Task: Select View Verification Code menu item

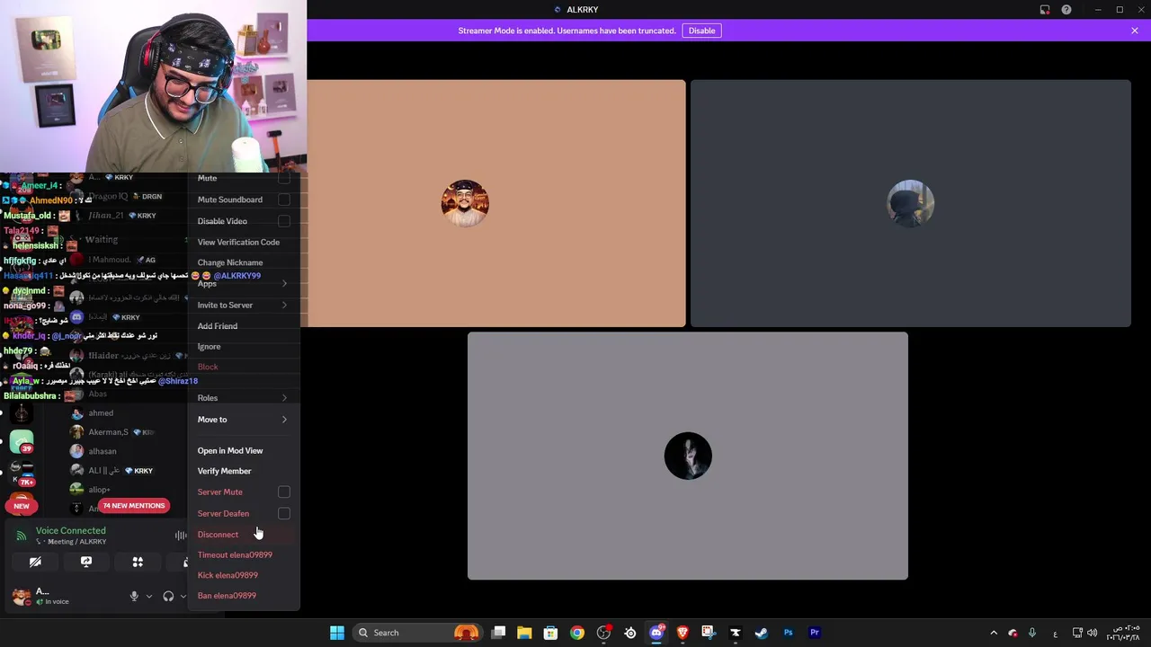Action: coord(244,242)
